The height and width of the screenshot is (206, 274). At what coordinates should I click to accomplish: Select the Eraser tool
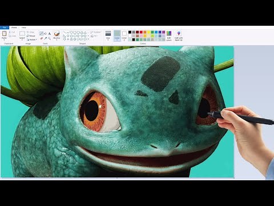coord(41,38)
